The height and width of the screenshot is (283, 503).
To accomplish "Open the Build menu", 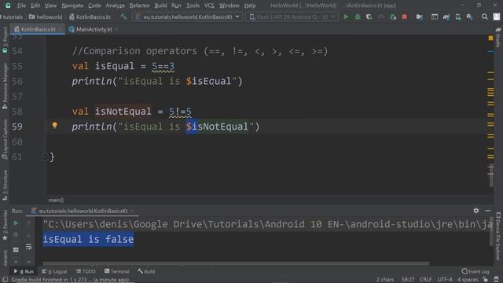I will pos(160,6).
